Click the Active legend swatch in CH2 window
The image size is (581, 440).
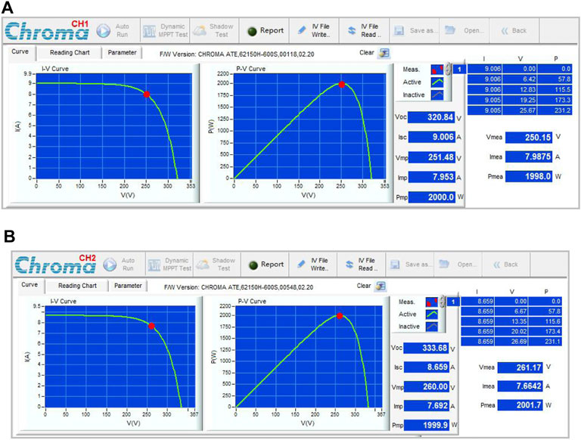432,314
